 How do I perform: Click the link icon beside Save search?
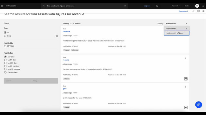point(193,11)
